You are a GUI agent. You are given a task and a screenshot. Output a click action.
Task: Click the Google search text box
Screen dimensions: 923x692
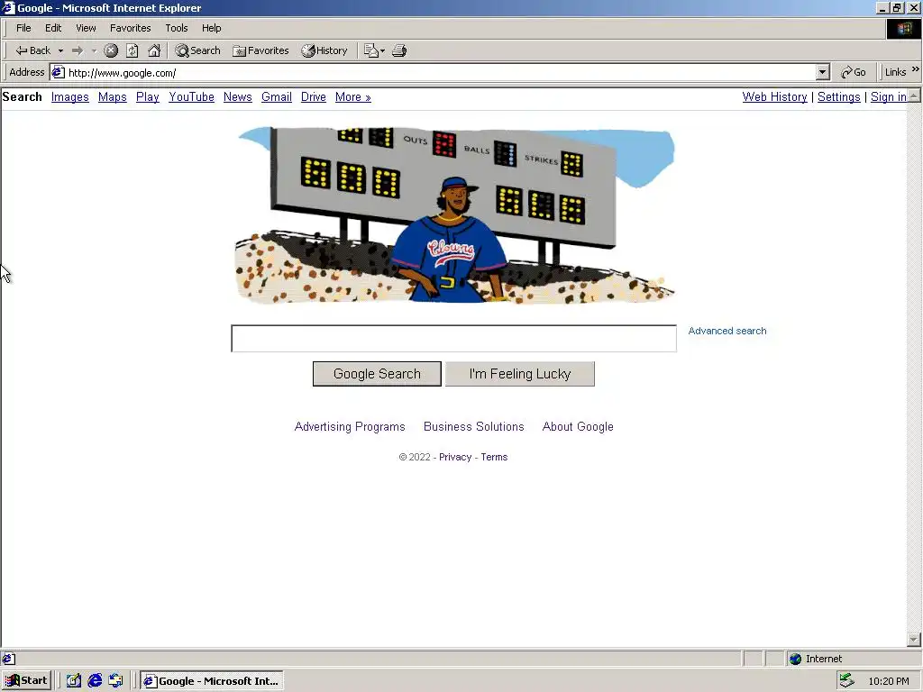tap(454, 339)
